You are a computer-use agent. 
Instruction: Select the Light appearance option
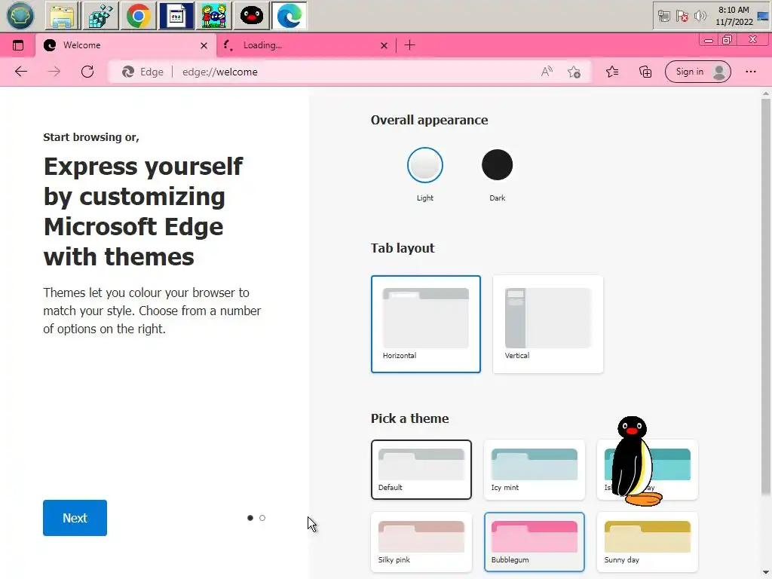pyautogui.click(x=425, y=165)
